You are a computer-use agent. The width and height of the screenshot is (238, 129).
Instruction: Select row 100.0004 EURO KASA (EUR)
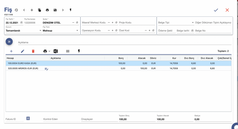[118, 63]
